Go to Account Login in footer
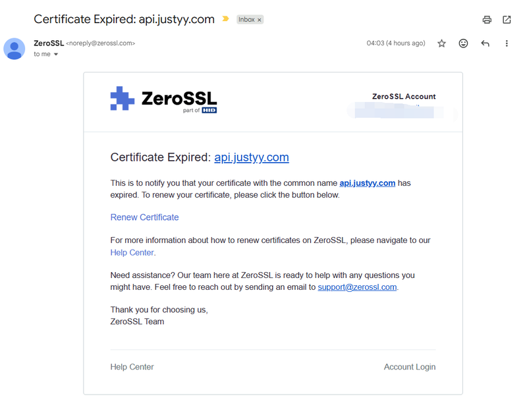 coord(410,367)
